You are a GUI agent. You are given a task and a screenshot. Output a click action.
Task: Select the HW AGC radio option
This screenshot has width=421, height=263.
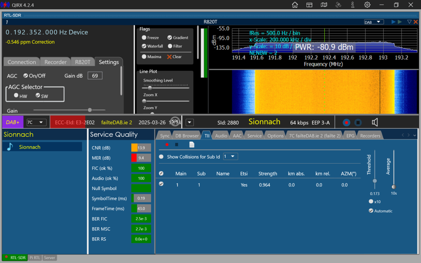tap(16, 96)
